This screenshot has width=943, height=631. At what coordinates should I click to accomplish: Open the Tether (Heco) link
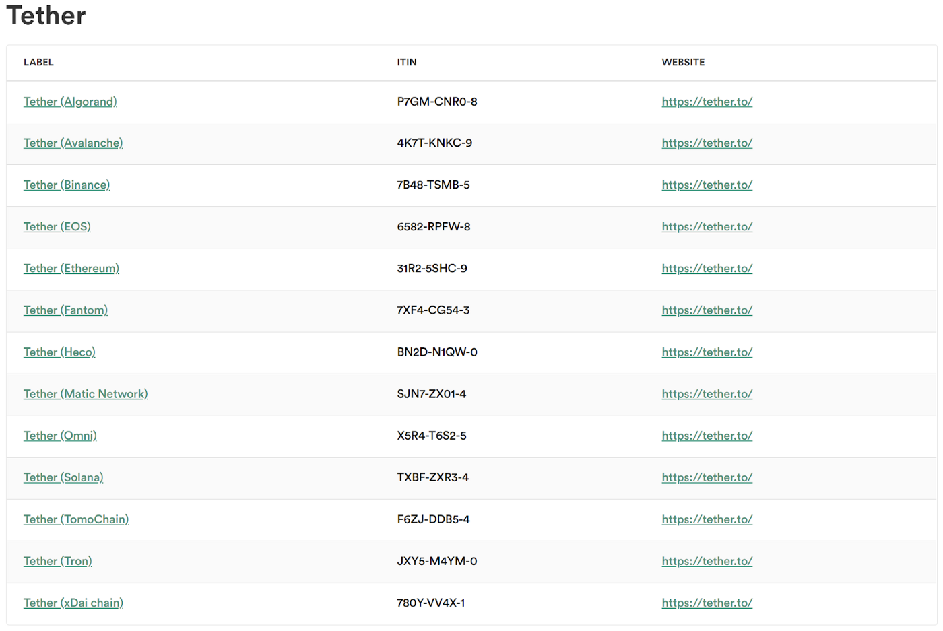[59, 352]
